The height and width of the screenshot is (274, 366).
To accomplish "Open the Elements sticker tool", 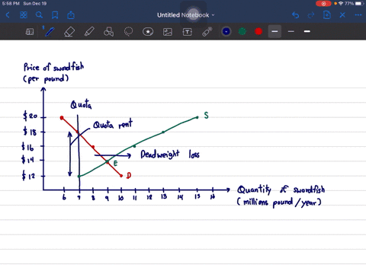I will coord(148,32).
